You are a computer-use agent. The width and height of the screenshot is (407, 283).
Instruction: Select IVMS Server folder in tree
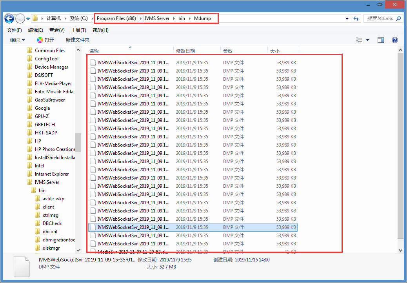pos(47,182)
